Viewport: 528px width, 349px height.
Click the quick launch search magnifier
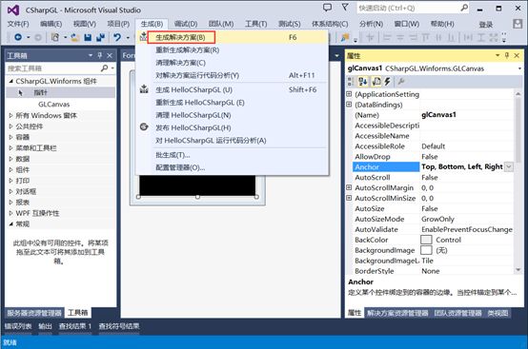pyautogui.click(x=464, y=8)
